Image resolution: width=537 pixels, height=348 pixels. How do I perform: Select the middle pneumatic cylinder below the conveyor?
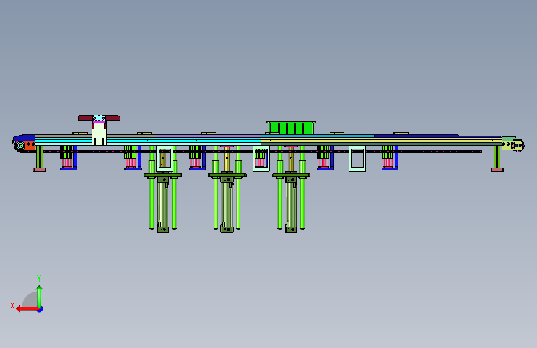(x=227, y=204)
